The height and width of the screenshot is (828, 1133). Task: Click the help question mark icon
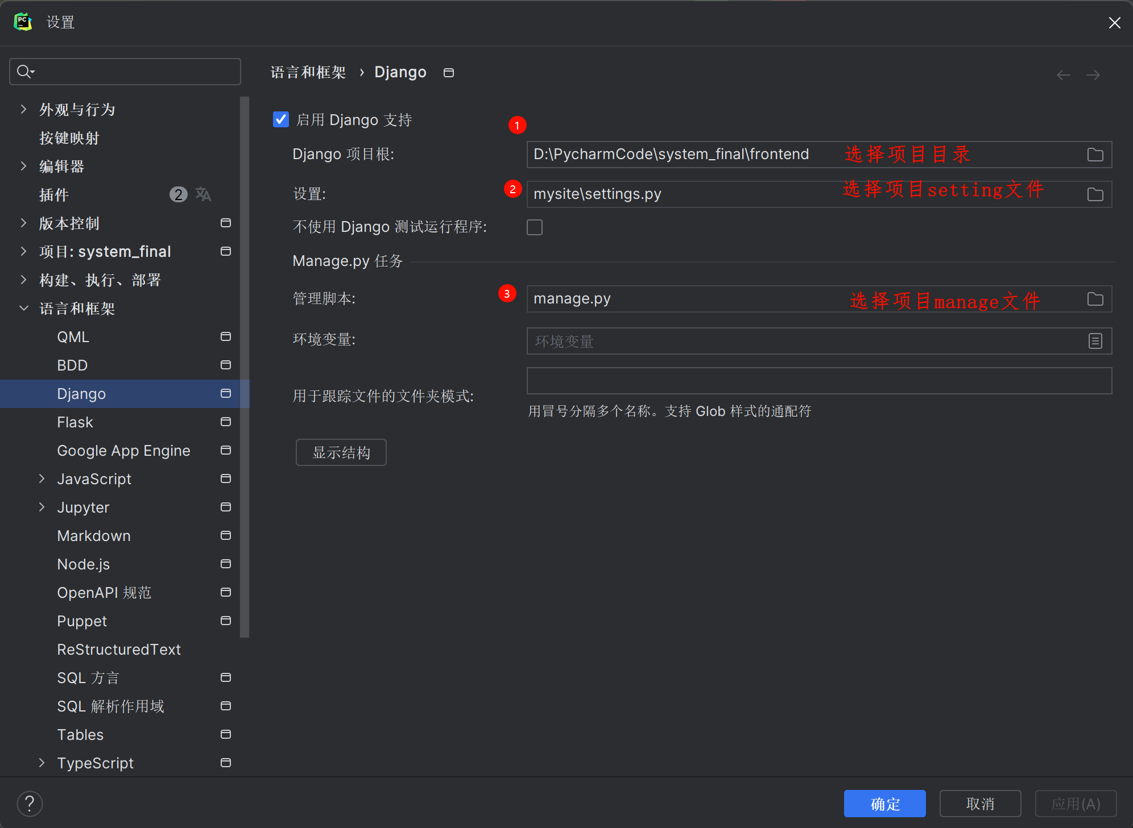point(30,803)
